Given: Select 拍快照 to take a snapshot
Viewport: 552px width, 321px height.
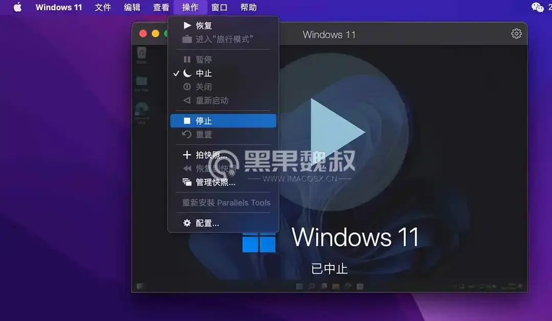Looking at the screenshot, I should coord(206,155).
